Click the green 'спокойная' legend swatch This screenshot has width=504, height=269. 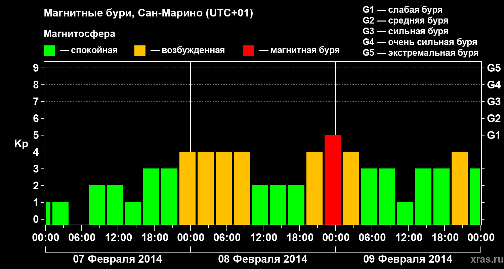click(49, 51)
